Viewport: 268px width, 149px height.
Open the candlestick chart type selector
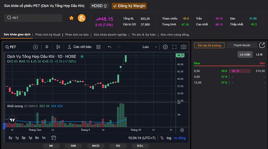click(58, 47)
